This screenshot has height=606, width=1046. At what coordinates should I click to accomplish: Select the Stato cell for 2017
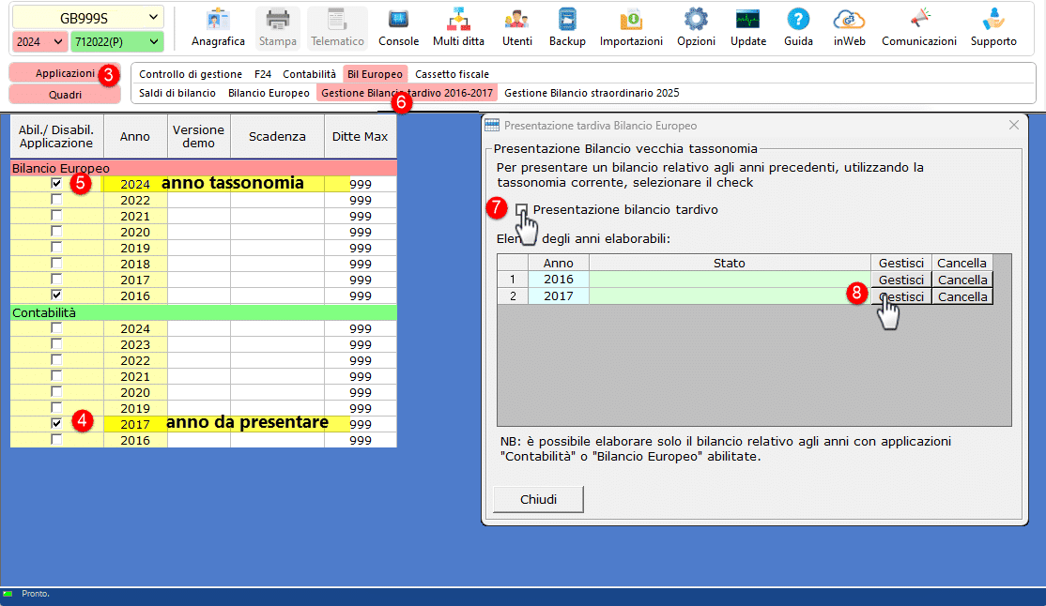(x=729, y=296)
